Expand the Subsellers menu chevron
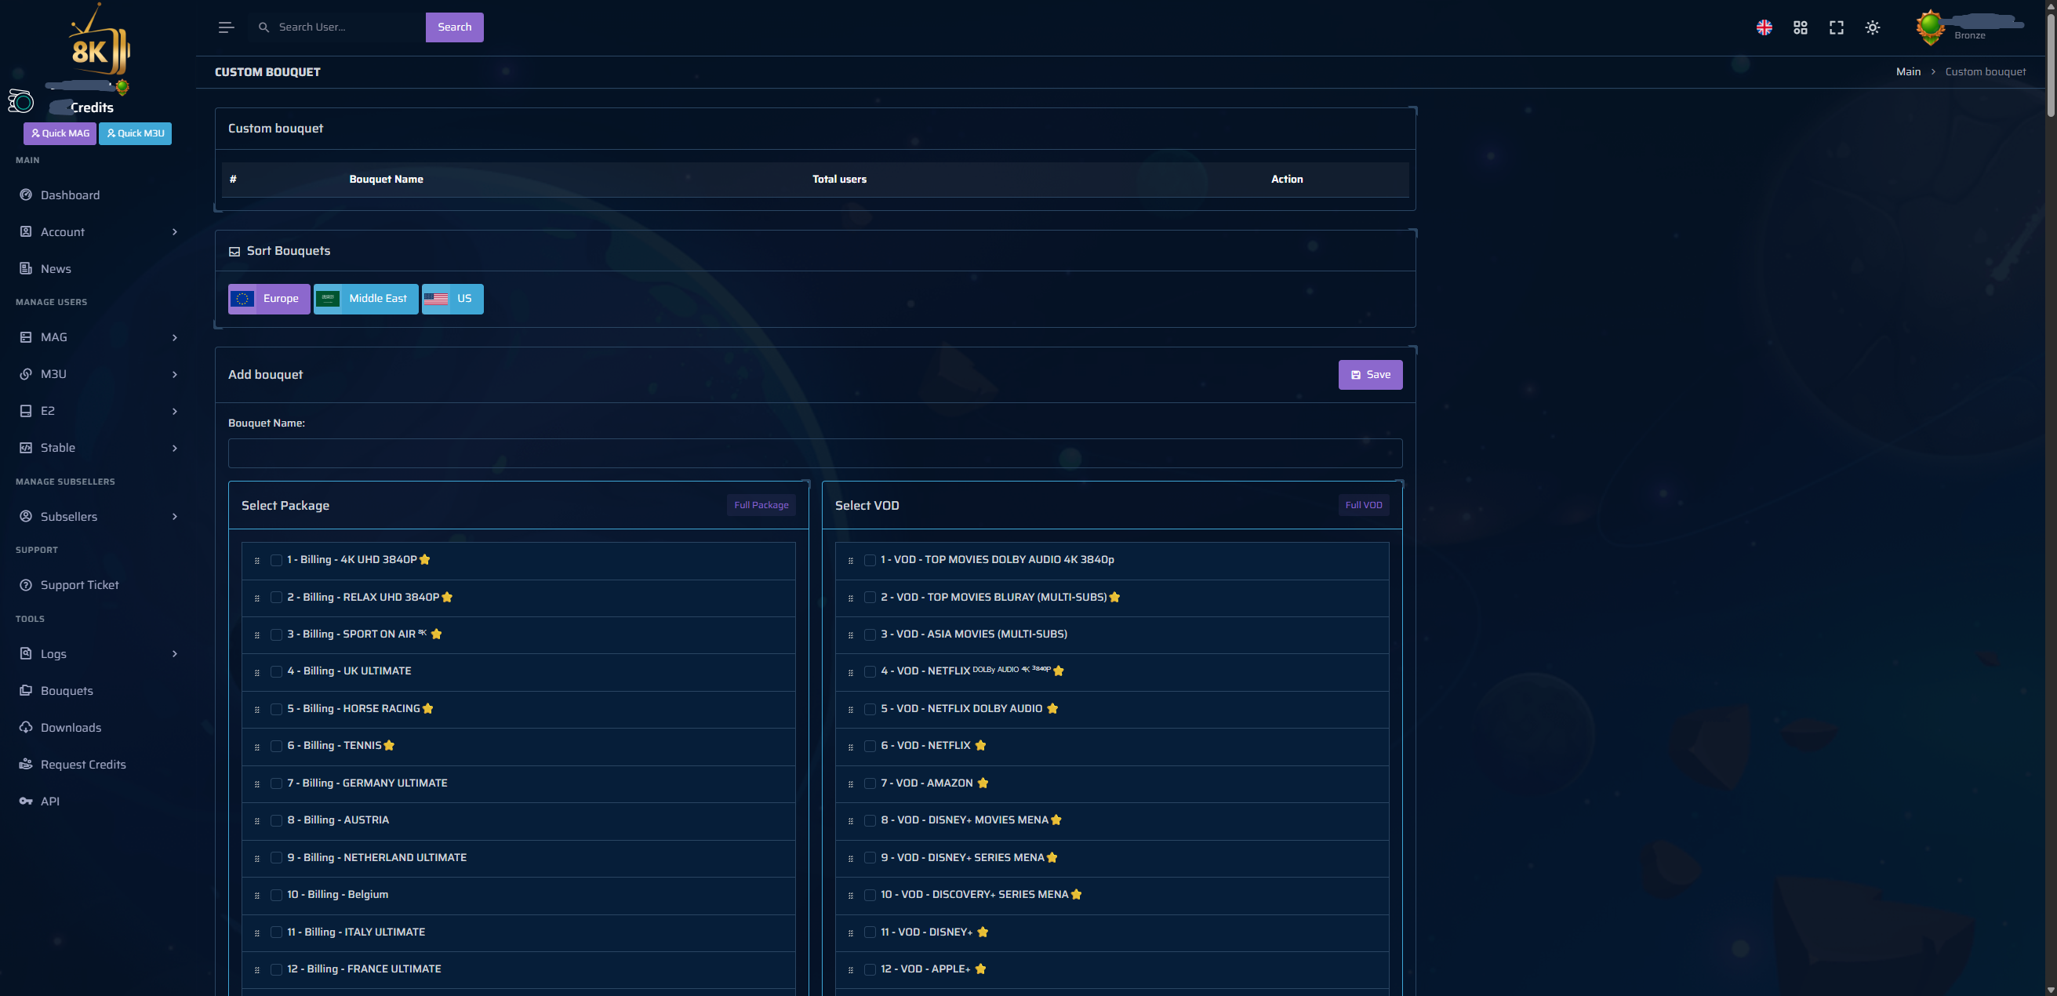This screenshot has height=996, width=2057. (x=174, y=517)
